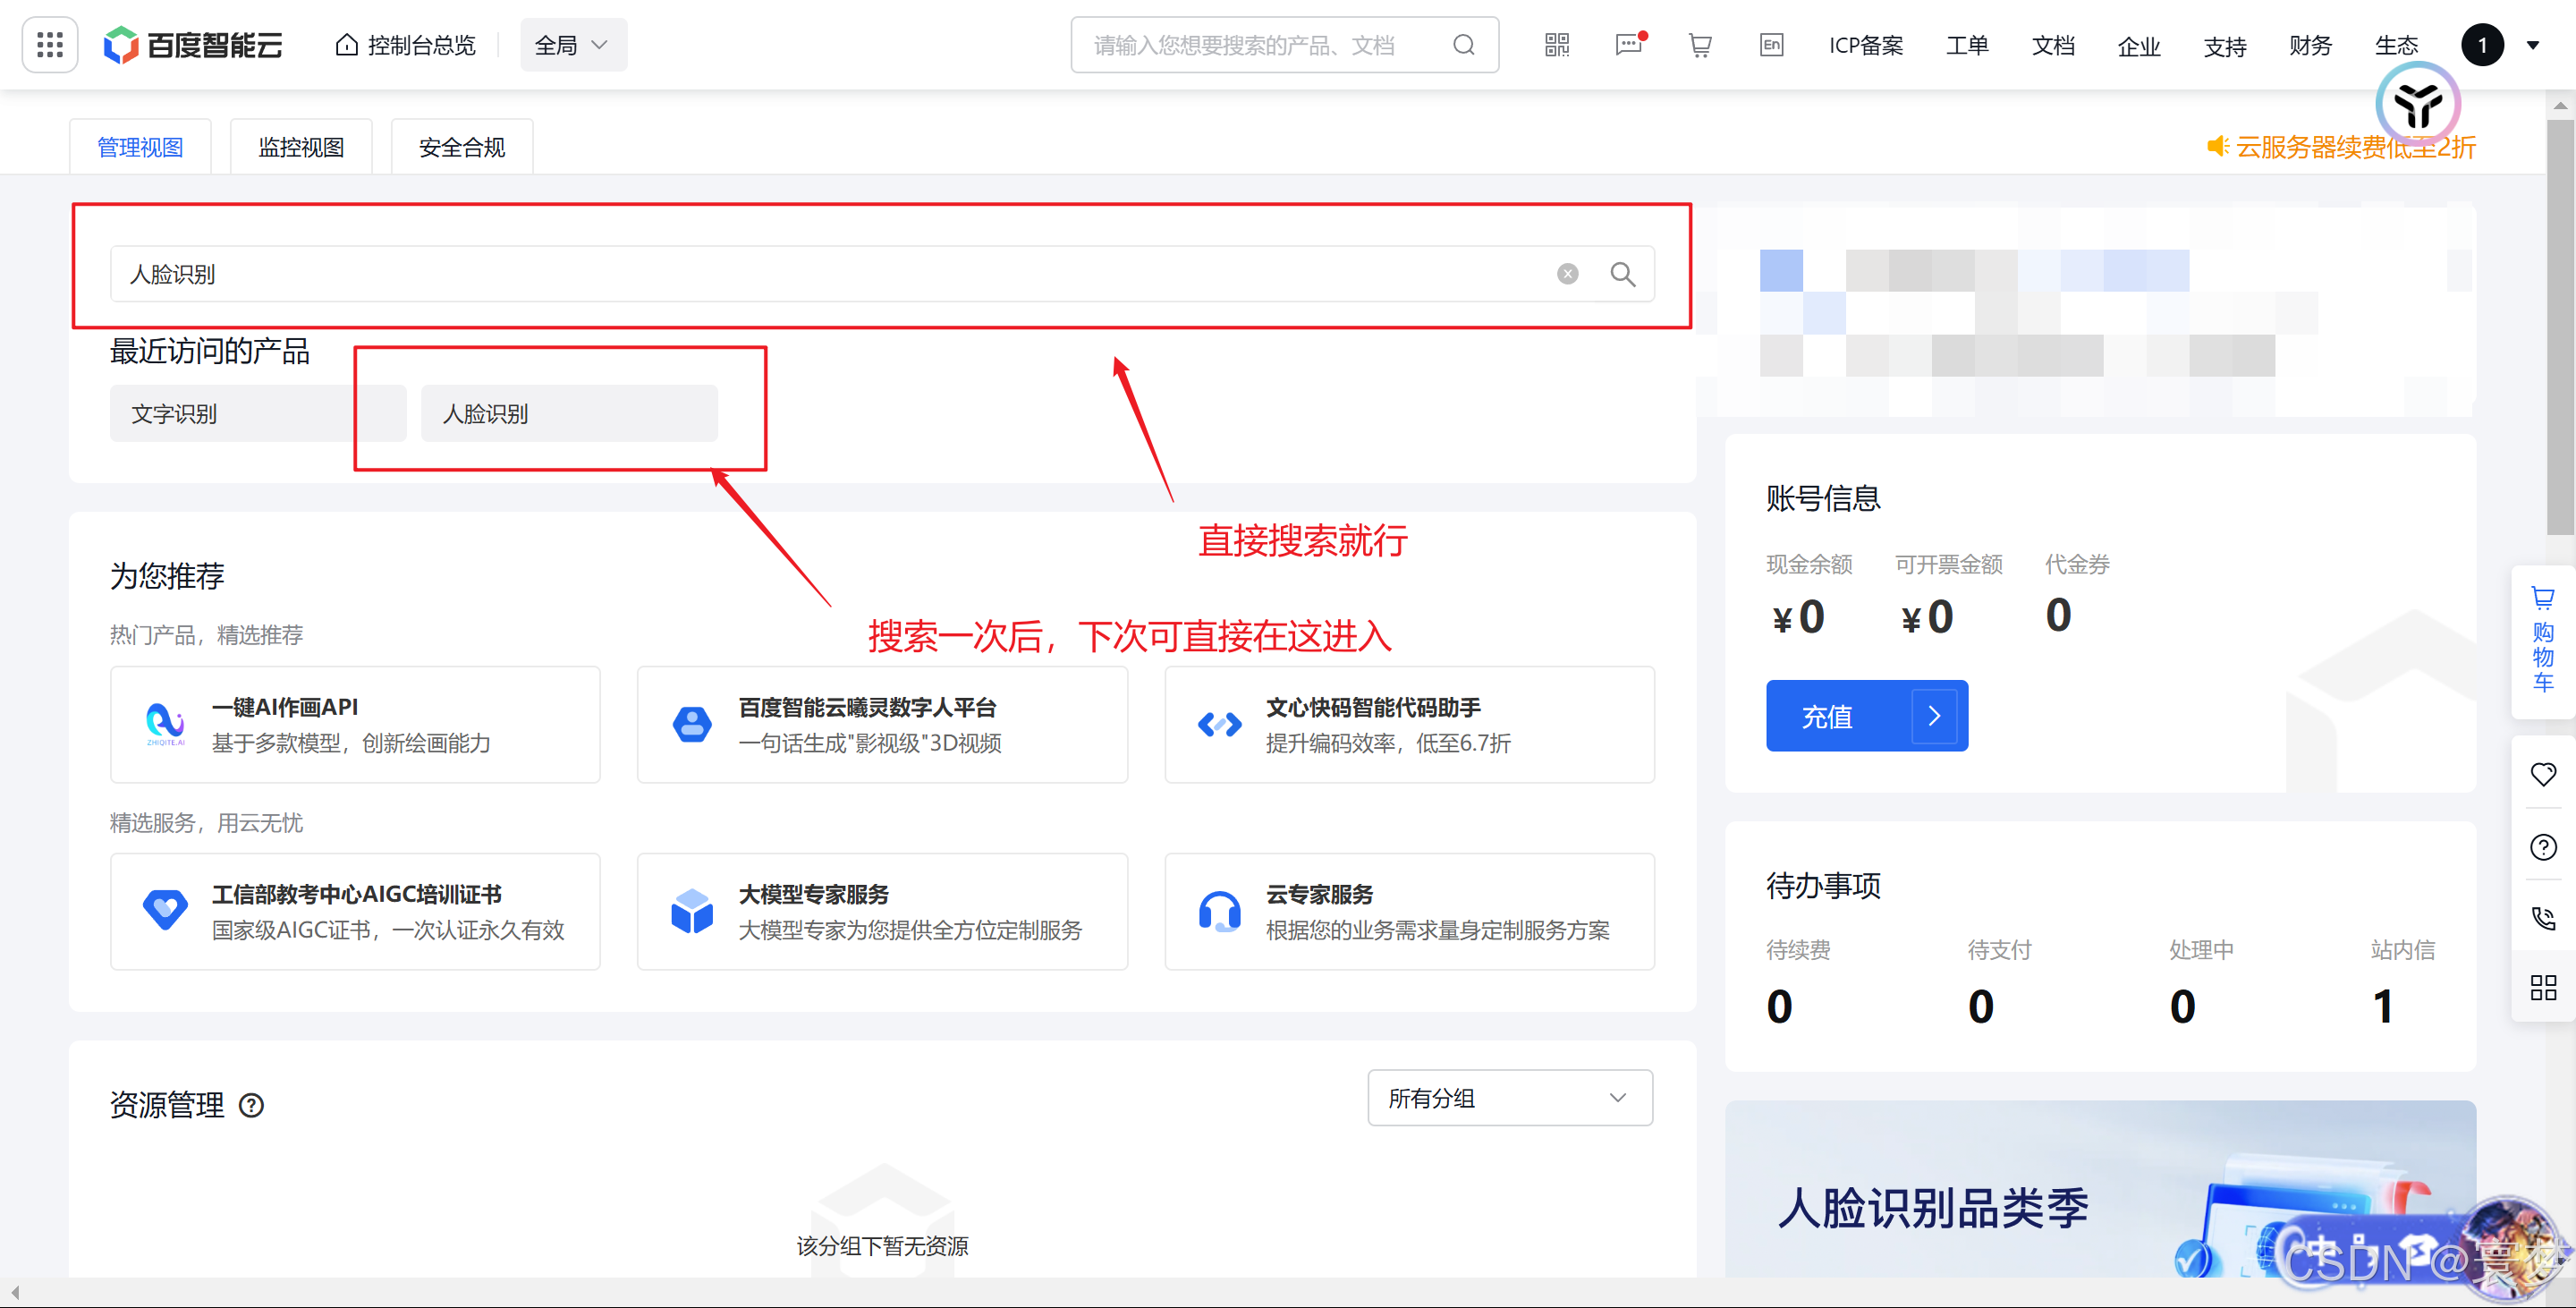Click the heart favorites icon in sidebar
The width and height of the screenshot is (2576, 1308).
tap(2543, 774)
